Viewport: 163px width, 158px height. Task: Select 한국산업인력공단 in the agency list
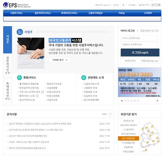(x=128, y=134)
